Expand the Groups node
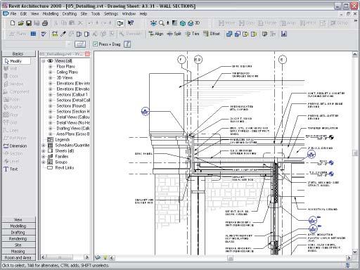 (x=44, y=162)
